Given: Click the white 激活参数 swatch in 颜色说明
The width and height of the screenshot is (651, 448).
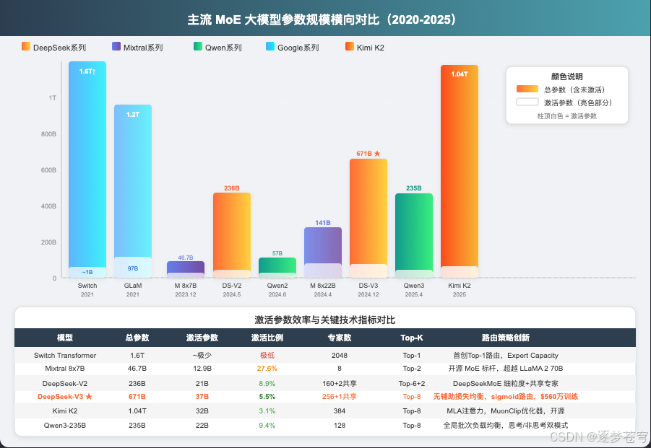Looking at the screenshot, I should [527, 102].
